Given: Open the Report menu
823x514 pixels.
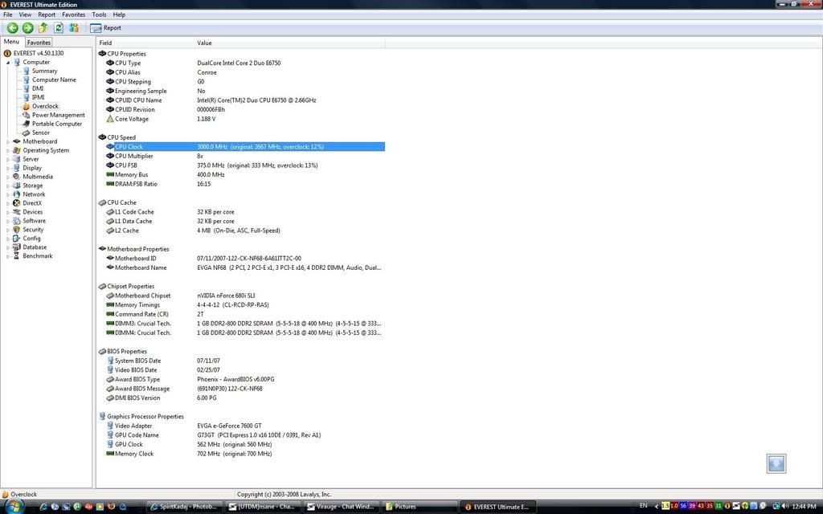Looking at the screenshot, I should click(47, 14).
